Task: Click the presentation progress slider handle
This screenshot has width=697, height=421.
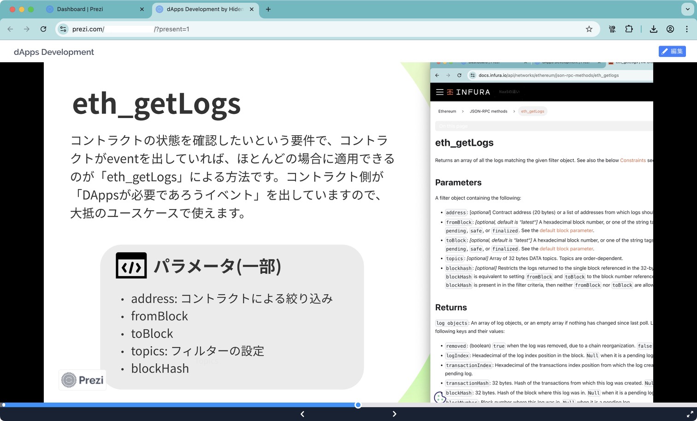Action: click(x=358, y=405)
